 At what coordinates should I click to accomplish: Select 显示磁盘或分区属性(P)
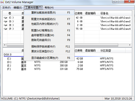(x=49, y=58)
